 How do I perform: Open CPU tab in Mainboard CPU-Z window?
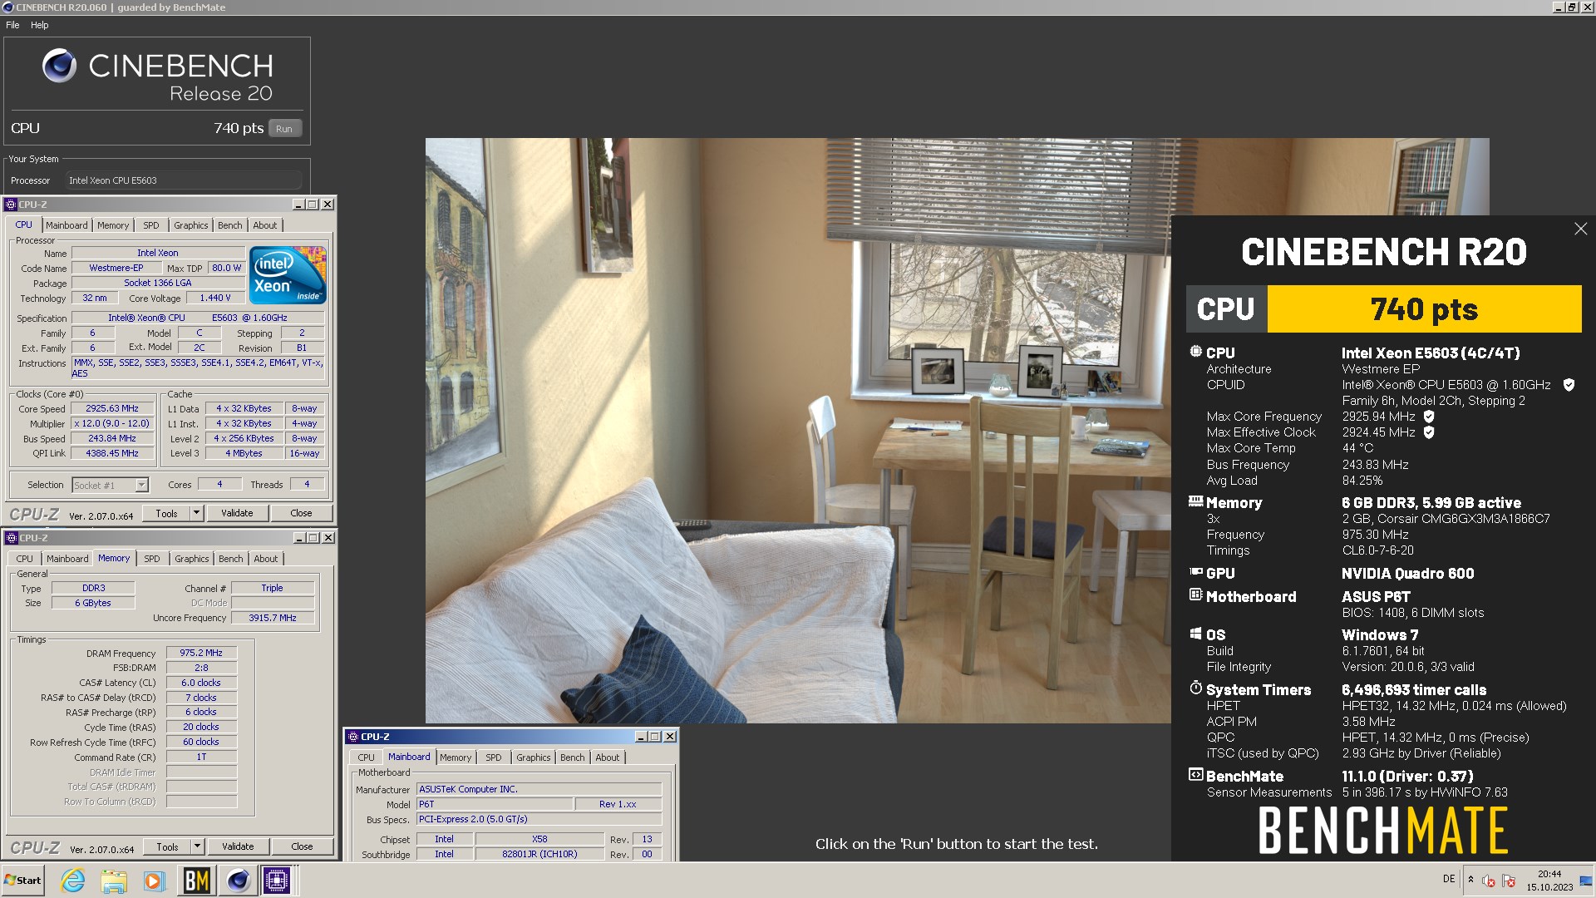click(x=366, y=757)
